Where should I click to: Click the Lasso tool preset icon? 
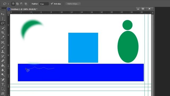5,4
